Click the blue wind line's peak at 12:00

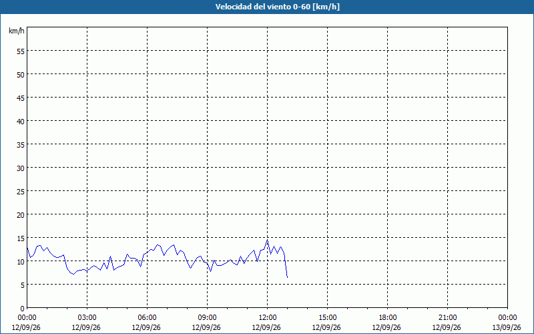pyautogui.click(x=268, y=240)
